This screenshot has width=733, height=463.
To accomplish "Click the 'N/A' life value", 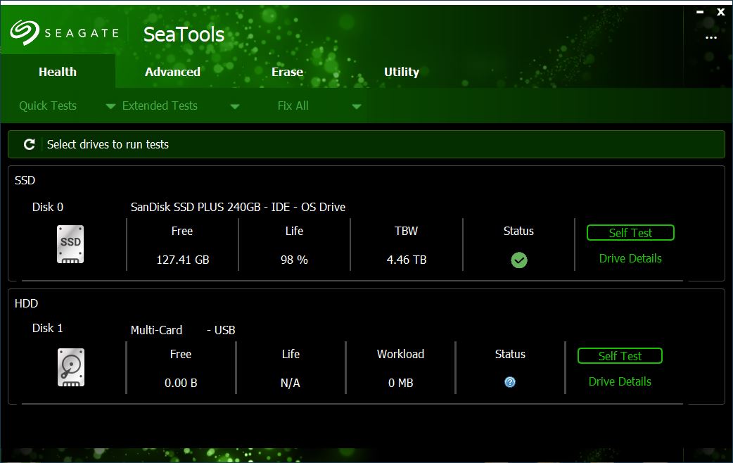I will (x=291, y=383).
